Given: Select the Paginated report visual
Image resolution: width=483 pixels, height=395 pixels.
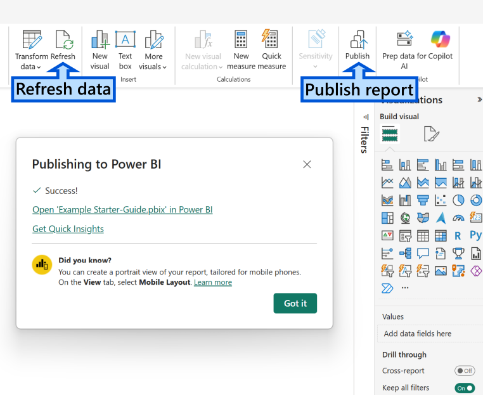Looking at the screenshot, I should (476, 254).
